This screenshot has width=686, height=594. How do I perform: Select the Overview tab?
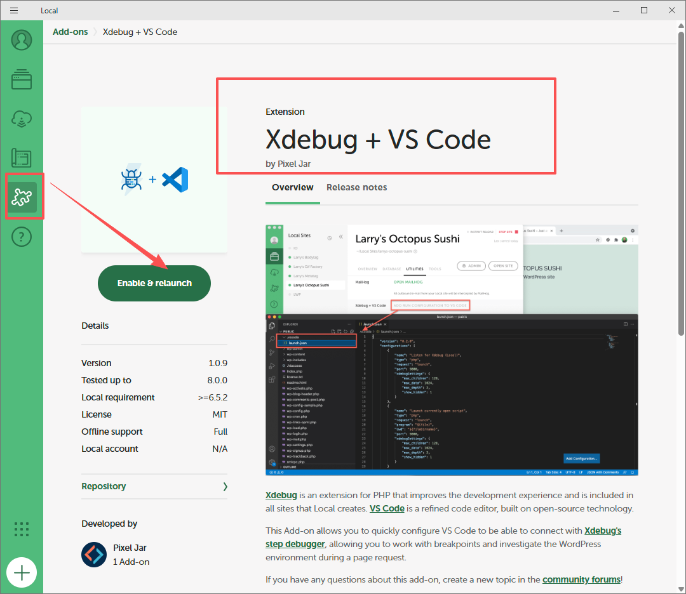tap(292, 187)
